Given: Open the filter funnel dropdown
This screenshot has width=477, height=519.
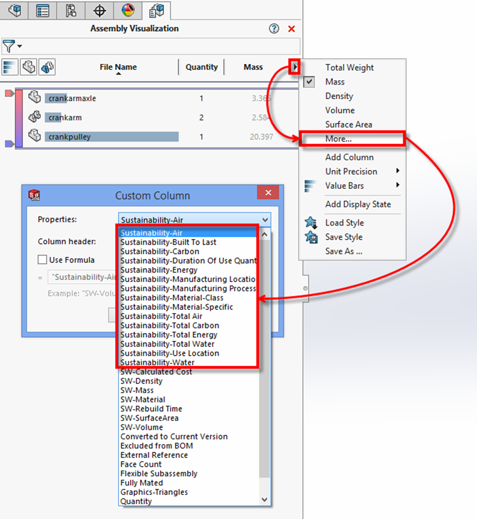Looking at the screenshot, I should tap(12, 46).
